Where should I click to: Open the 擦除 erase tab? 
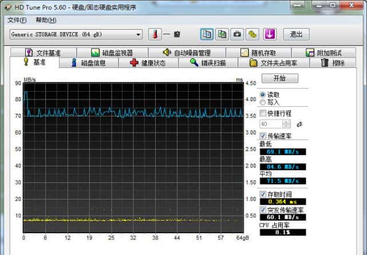(x=333, y=63)
